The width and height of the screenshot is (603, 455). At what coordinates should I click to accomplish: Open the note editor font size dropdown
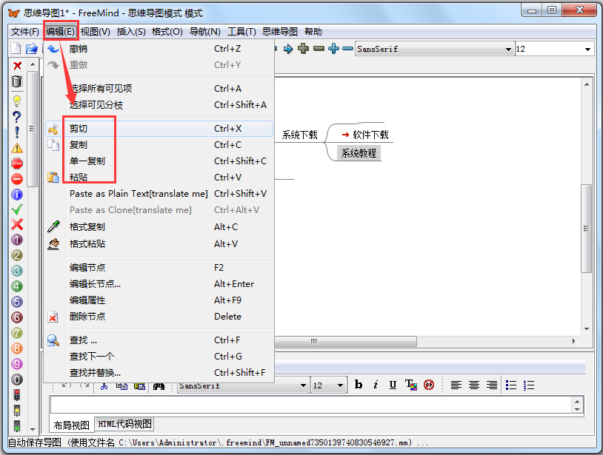[x=340, y=385]
